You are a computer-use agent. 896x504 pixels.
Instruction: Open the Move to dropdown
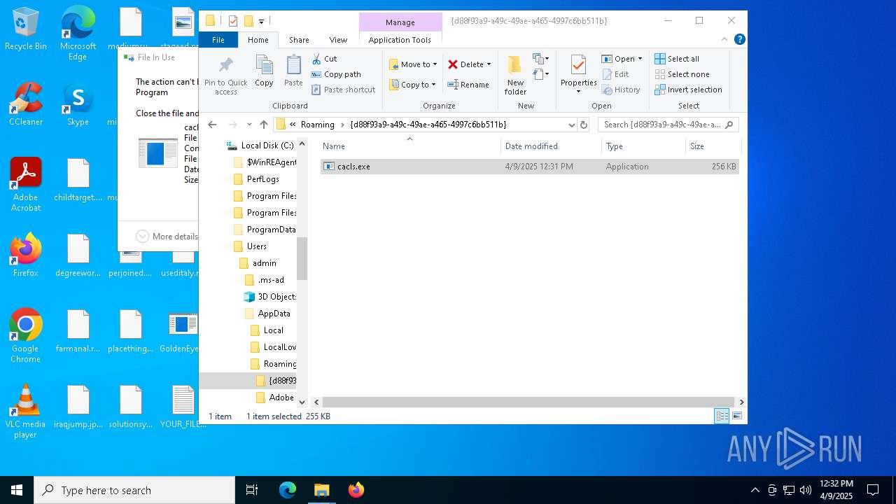(x=413, y=64)
